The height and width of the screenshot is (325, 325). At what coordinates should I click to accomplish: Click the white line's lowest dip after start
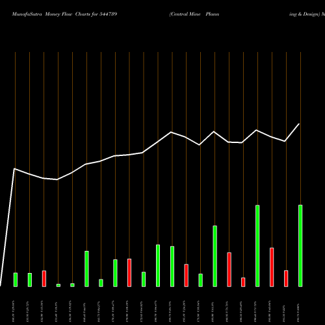point(57,179)
